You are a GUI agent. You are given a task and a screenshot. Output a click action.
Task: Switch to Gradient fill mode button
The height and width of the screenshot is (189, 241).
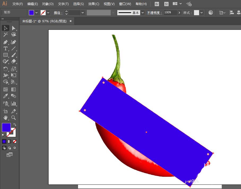(9, 141)
